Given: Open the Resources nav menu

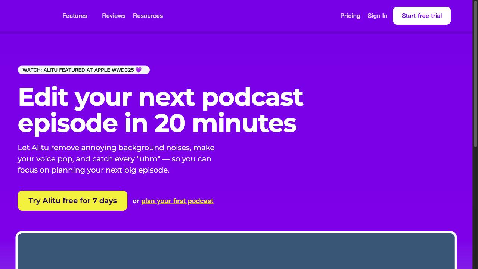Looking at the screenshot, I should 148,16.
